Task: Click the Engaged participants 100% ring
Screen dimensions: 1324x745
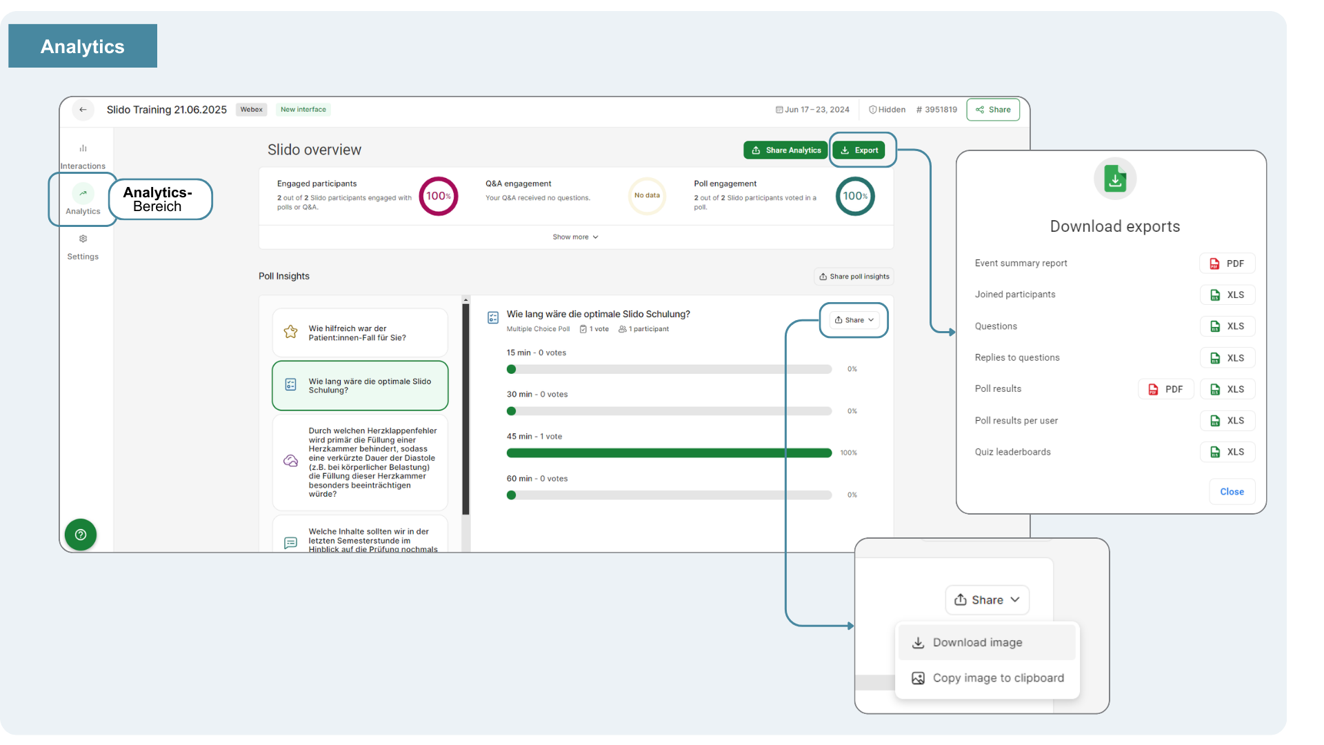Action: [x=439, y=197]
